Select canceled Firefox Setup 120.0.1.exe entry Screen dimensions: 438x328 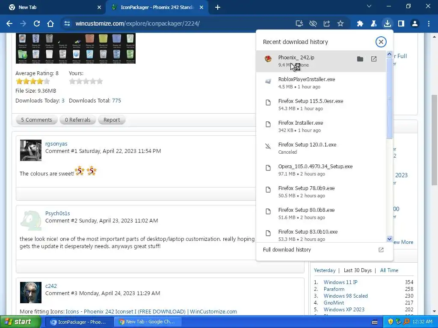point(321,148)
